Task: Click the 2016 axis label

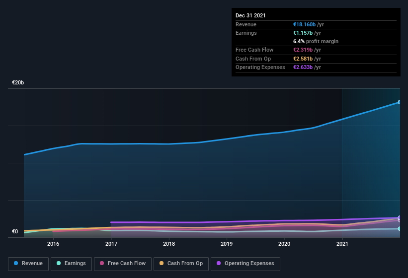Action: click(53, 244)
